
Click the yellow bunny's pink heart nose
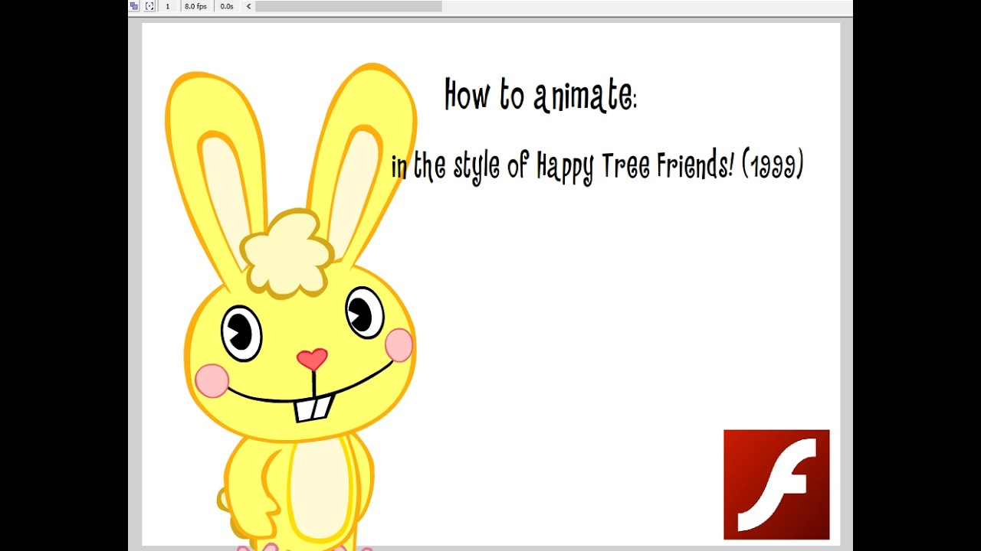pos(312,358)
